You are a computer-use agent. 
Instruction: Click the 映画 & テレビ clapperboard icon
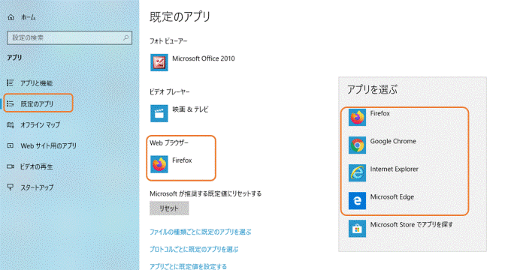pos(159,113)
